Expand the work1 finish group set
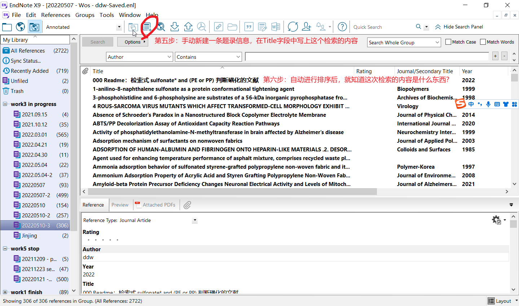The image size is (519, 306). click(5, 292)
